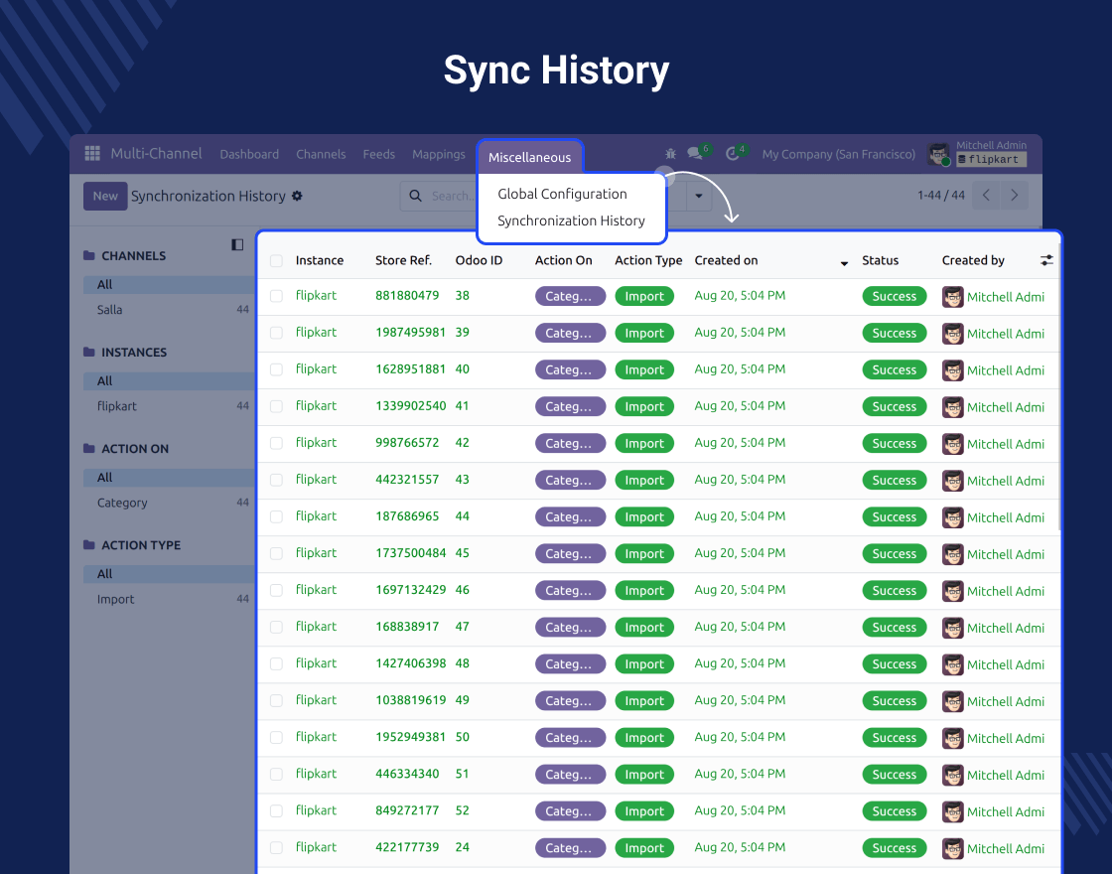Choose Global Configuration menu entry
This screenshot has width=1112, height=874.
tap(562, 194)
